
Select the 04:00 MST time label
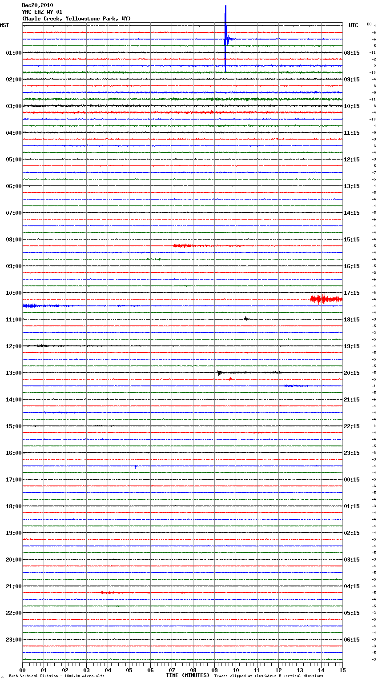pos(14,133)
